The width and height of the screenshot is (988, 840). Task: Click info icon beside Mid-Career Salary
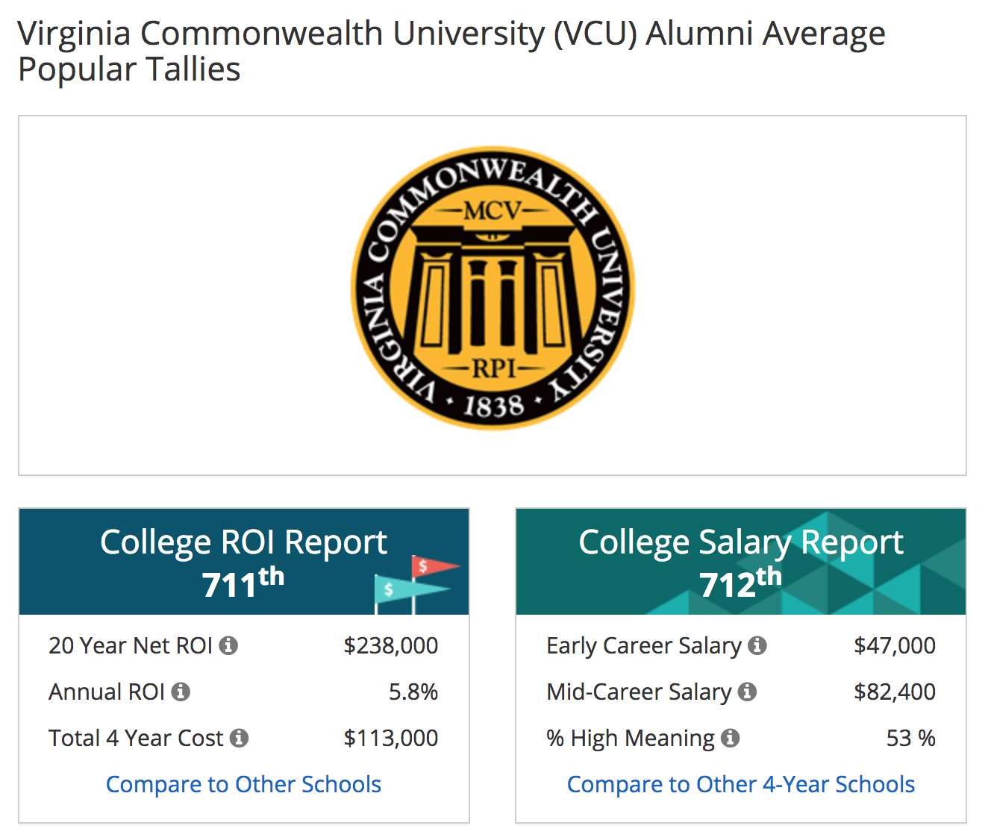747,692
